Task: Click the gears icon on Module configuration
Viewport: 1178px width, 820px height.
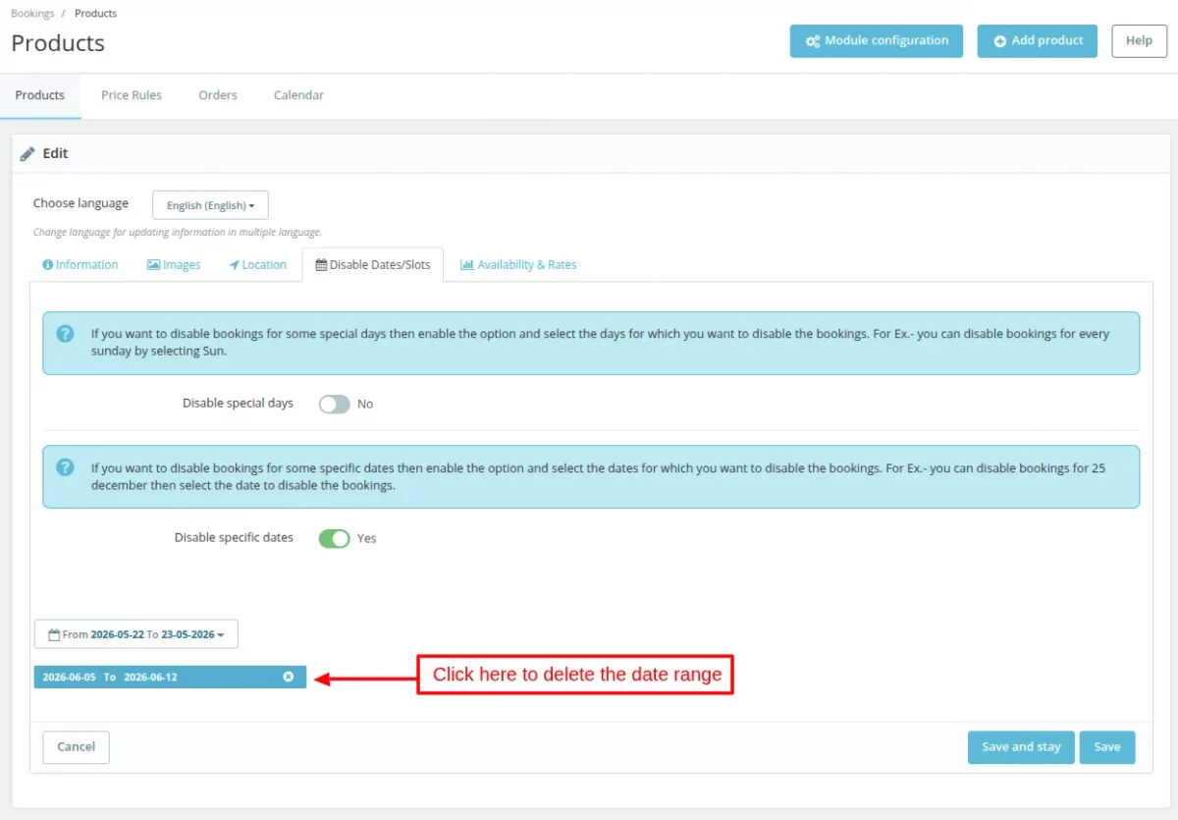Action: pos(813,41)
